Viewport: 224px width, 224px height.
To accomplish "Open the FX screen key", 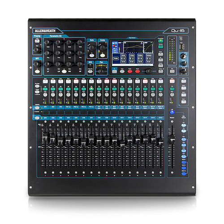I will (161, 60).
